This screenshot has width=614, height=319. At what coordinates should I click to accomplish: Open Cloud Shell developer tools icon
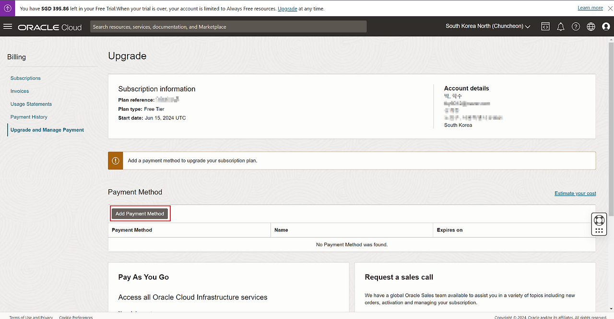[x=545, y=27]
